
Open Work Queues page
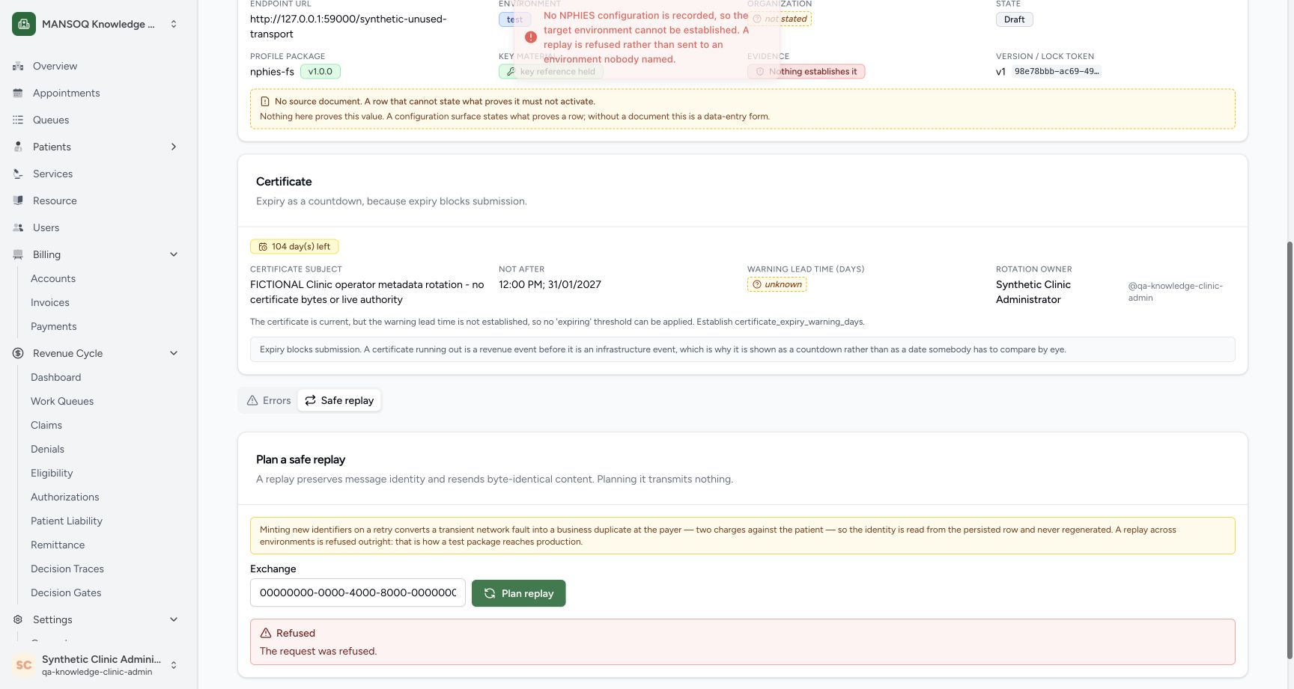(62, 401)
